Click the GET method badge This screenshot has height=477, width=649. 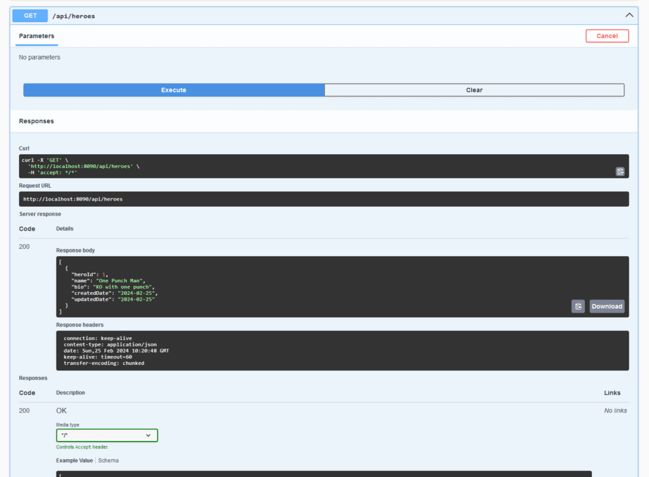[29, 15]
